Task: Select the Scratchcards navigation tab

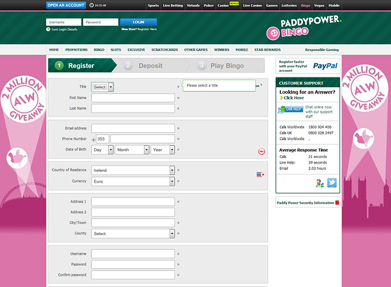Action: pyautogui.click(x=164, y=50)
